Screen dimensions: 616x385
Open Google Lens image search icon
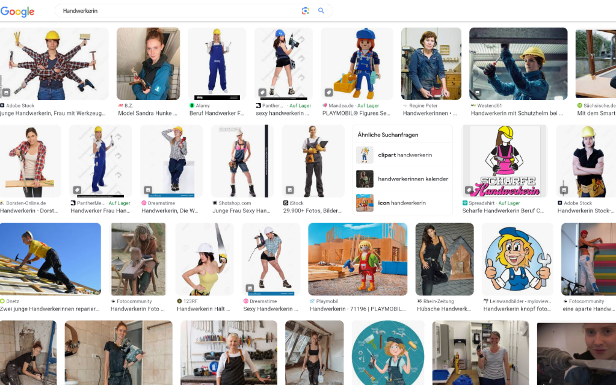point(305,11)
